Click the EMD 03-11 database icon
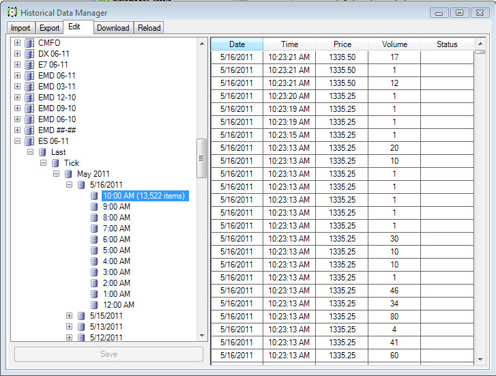This screenshot has width=496, height=376. (29, 87)
